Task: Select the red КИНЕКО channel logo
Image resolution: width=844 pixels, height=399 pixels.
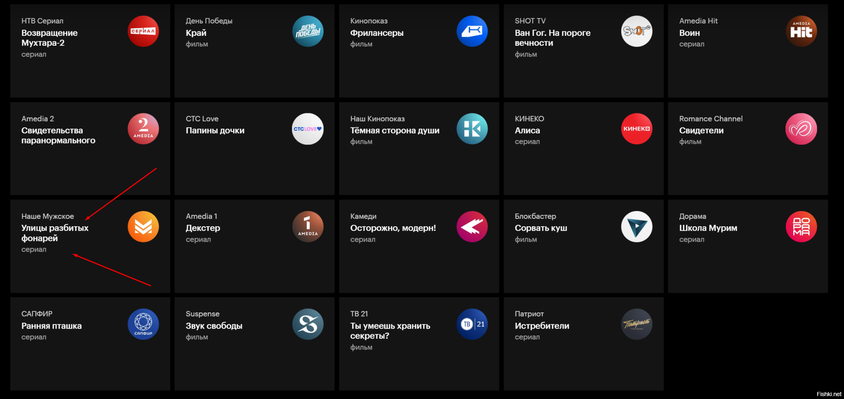Action: click(637, 129)
